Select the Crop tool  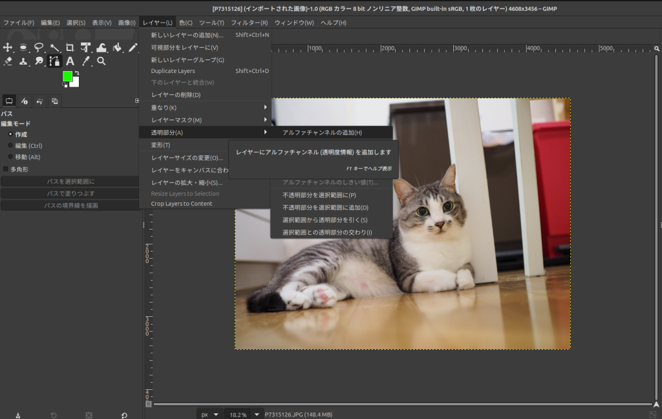pyautogui.click(x=70, y=47)
